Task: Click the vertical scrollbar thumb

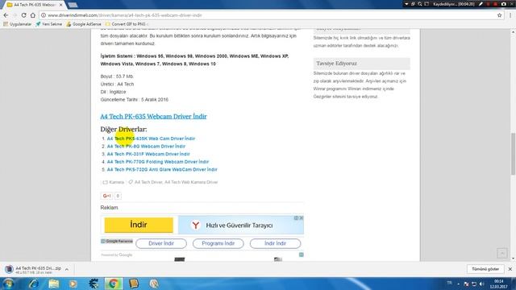Action: (x=513, y=154)
